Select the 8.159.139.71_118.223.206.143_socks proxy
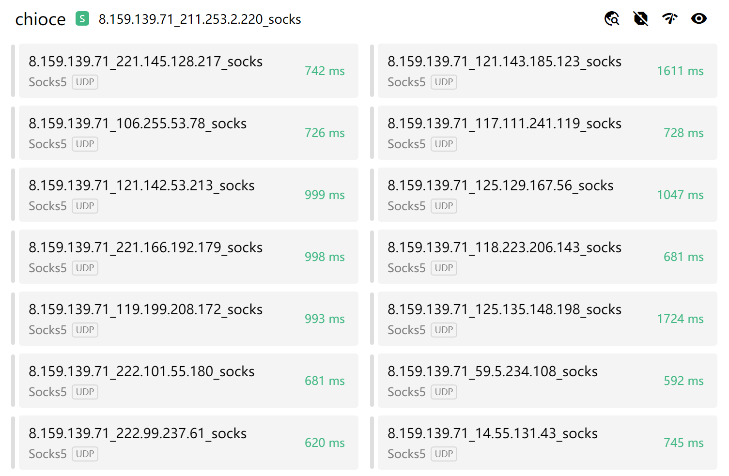The width and height of the screenshot is (729, 476). pyautogui.click(x=504, y=248)
